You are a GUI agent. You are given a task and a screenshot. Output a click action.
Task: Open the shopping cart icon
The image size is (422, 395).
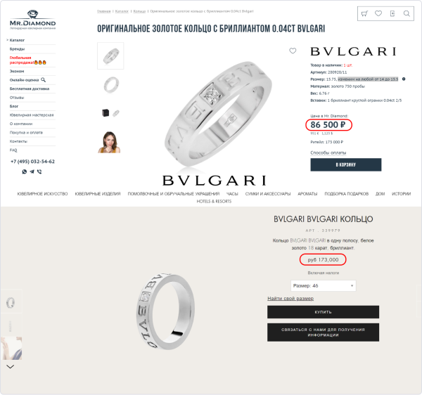click(364, 13)
